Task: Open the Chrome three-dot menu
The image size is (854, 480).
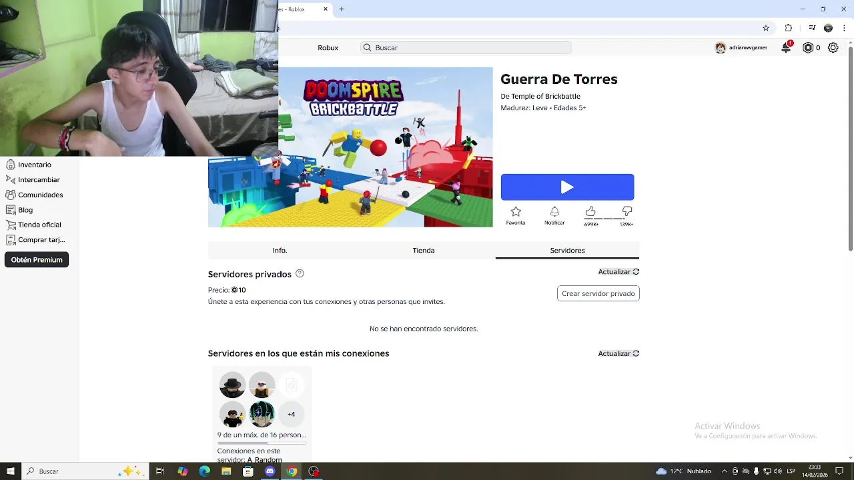Action: (844, 28)
